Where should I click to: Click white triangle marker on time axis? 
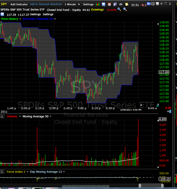click(141, 105)
